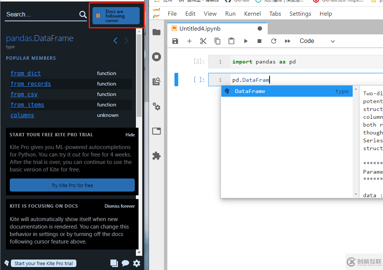Click the Kite logo icon in footer
The width and height of the screenshot is (383, 270).
[7, 263]
